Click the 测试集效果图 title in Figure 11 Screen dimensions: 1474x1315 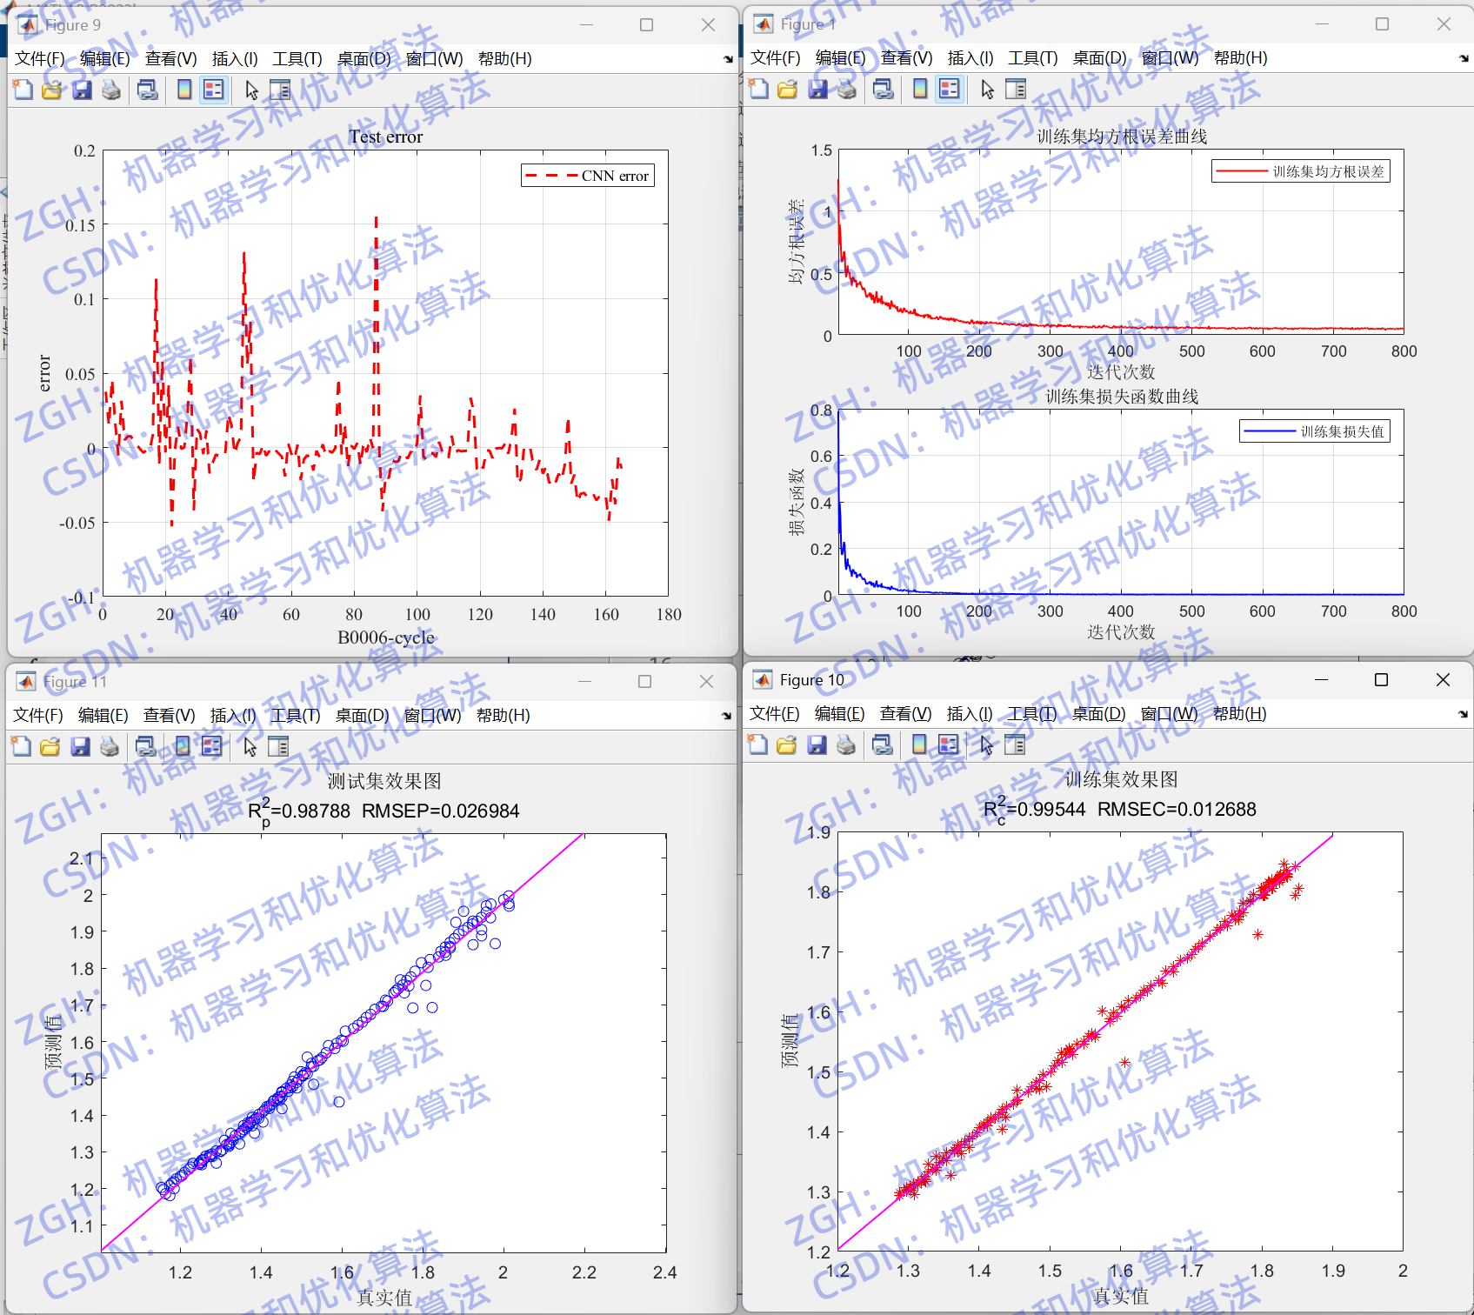(384, 781)
